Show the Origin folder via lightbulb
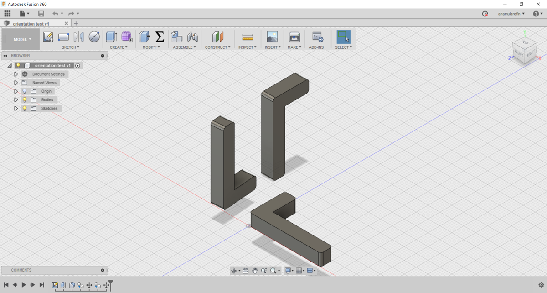This screenshot has height=293, width=547. (25, 91)
